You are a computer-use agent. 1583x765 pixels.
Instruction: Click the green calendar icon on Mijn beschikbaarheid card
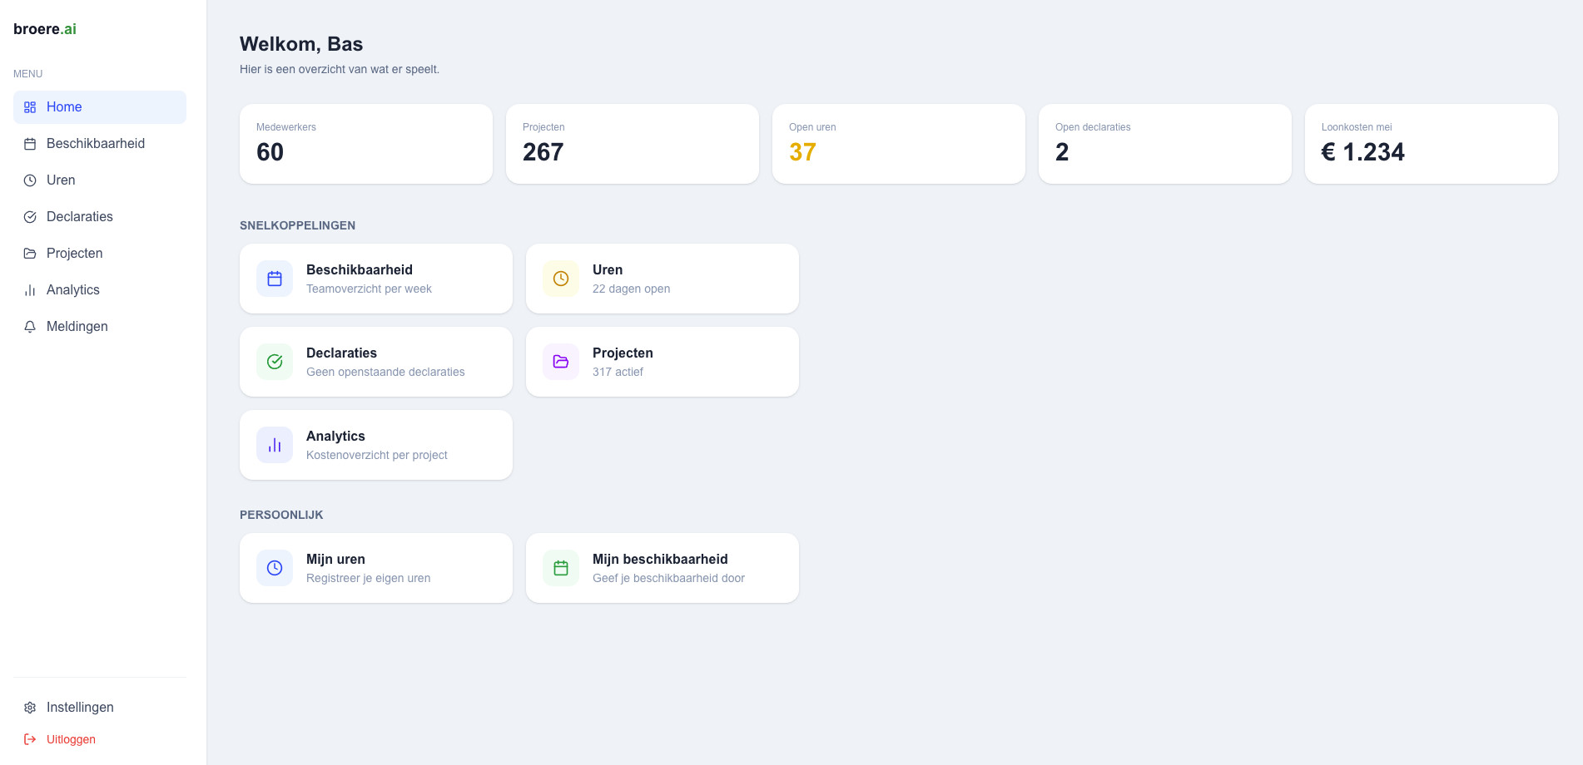[x=561, y=568]
